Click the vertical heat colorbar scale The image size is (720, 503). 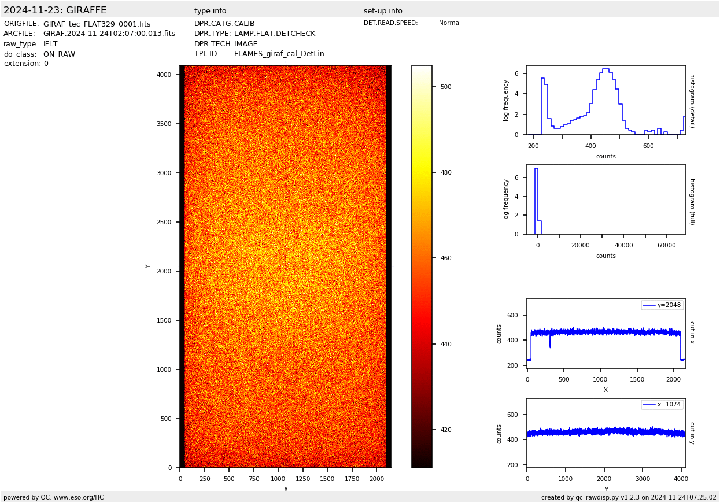(422, 266)
